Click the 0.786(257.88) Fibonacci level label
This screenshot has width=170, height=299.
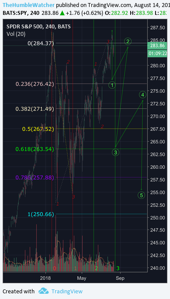tap(35, 177)
